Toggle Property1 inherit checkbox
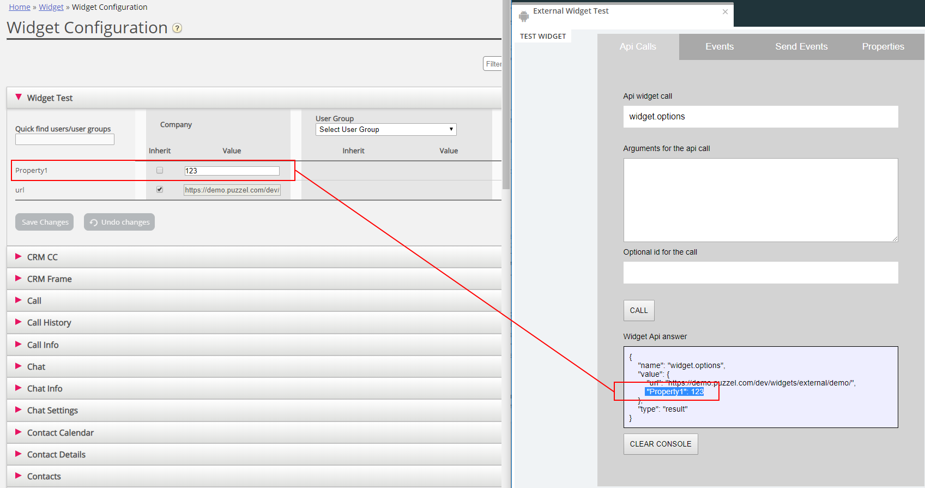 (x=160, y=170)
